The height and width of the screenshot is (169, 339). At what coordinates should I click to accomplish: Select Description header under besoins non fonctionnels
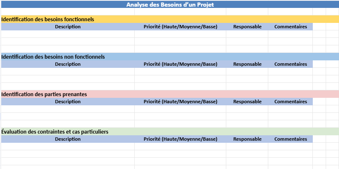tap(68, 64)
